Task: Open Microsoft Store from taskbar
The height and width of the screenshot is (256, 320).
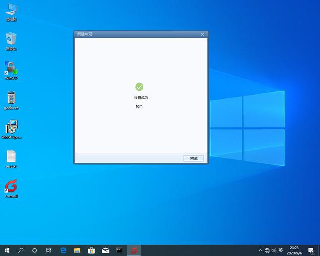Action: [x=91, y=250]
